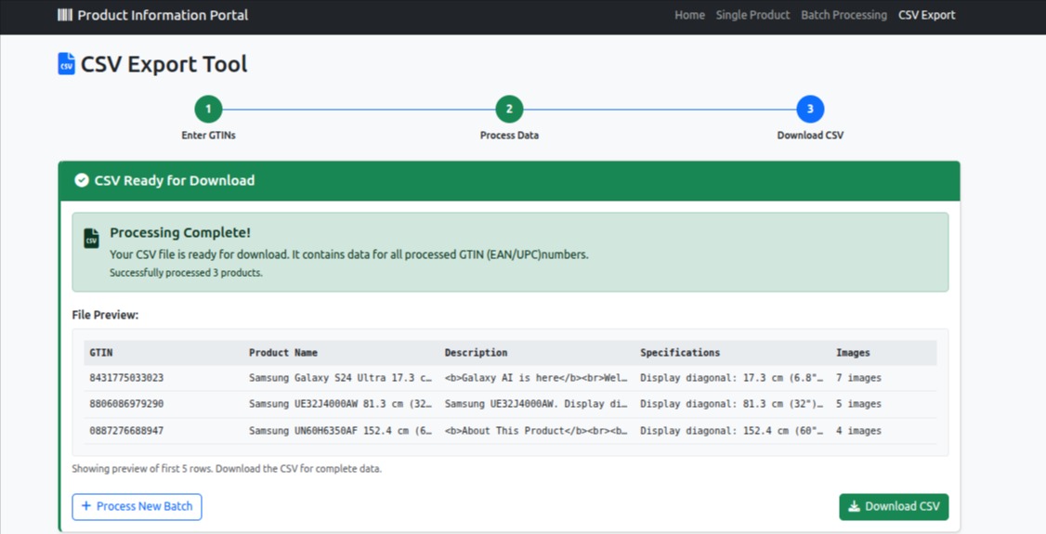Select step 2 circle Process Data
1046x534 pixels.
point(509,110)
